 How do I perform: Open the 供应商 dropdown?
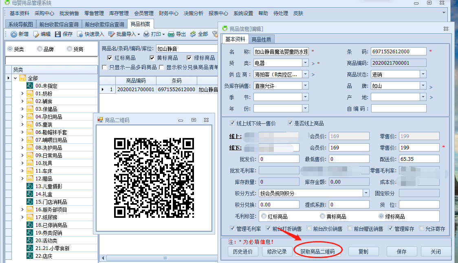tap(305, 74)
